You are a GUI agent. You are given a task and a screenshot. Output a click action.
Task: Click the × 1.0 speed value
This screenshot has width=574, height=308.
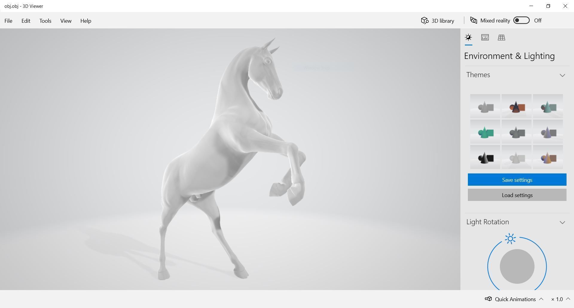[557, 299]
